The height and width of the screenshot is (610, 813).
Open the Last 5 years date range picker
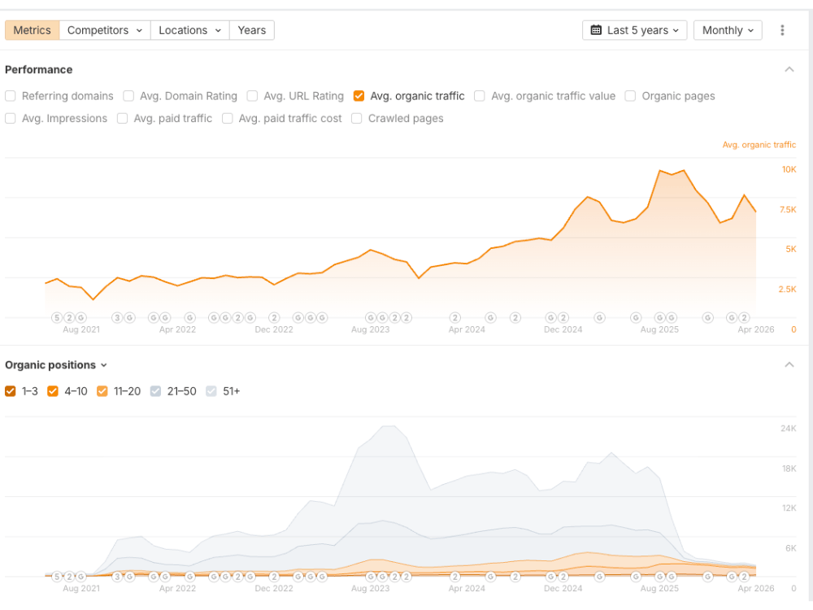point(635,29)
